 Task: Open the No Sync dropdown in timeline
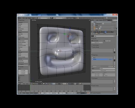point(81,93)
